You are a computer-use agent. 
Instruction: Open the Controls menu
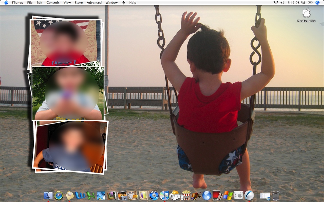(53, 3)
